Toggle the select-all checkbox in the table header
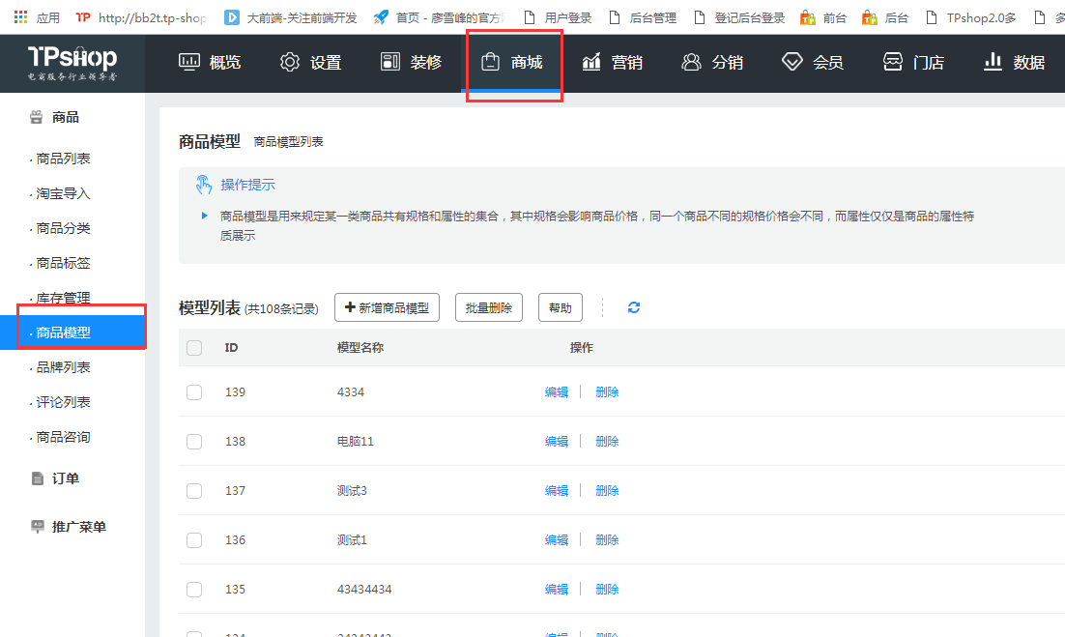The width and height of the screenshot is (1065, 637). (x=193, y=347)
